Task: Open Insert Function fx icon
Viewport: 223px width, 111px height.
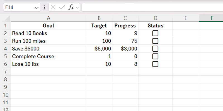Action: click(71, 7)
